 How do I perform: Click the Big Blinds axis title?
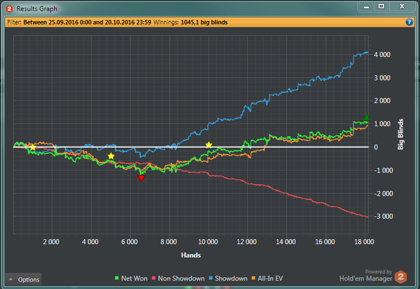400,134
